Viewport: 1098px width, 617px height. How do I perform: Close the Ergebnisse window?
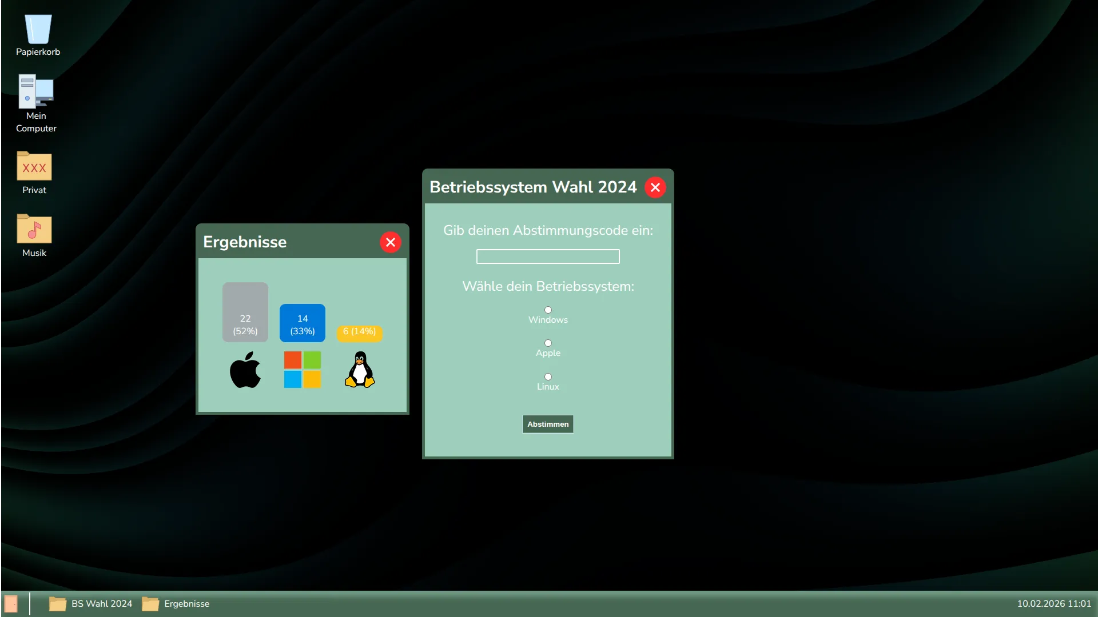(391, 242)
